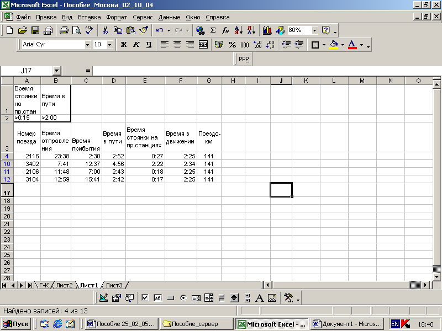Switch to the Лист2 sheet tab
The image size is (442, 331).
[64, 285]
